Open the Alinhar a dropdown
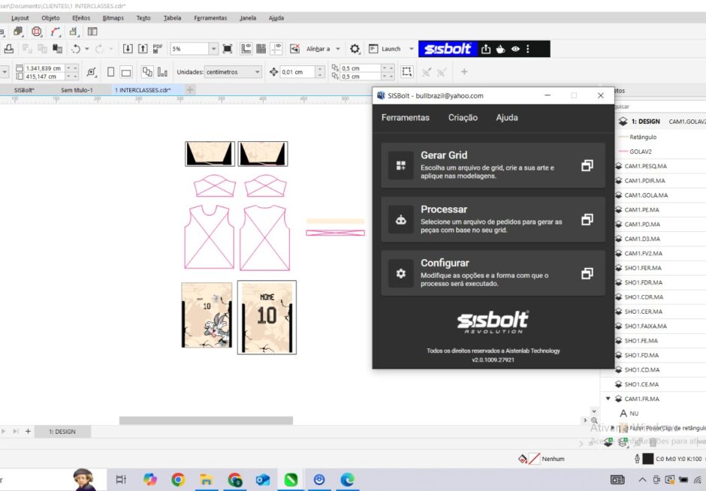The image size is (706, 491). (338, 49)
